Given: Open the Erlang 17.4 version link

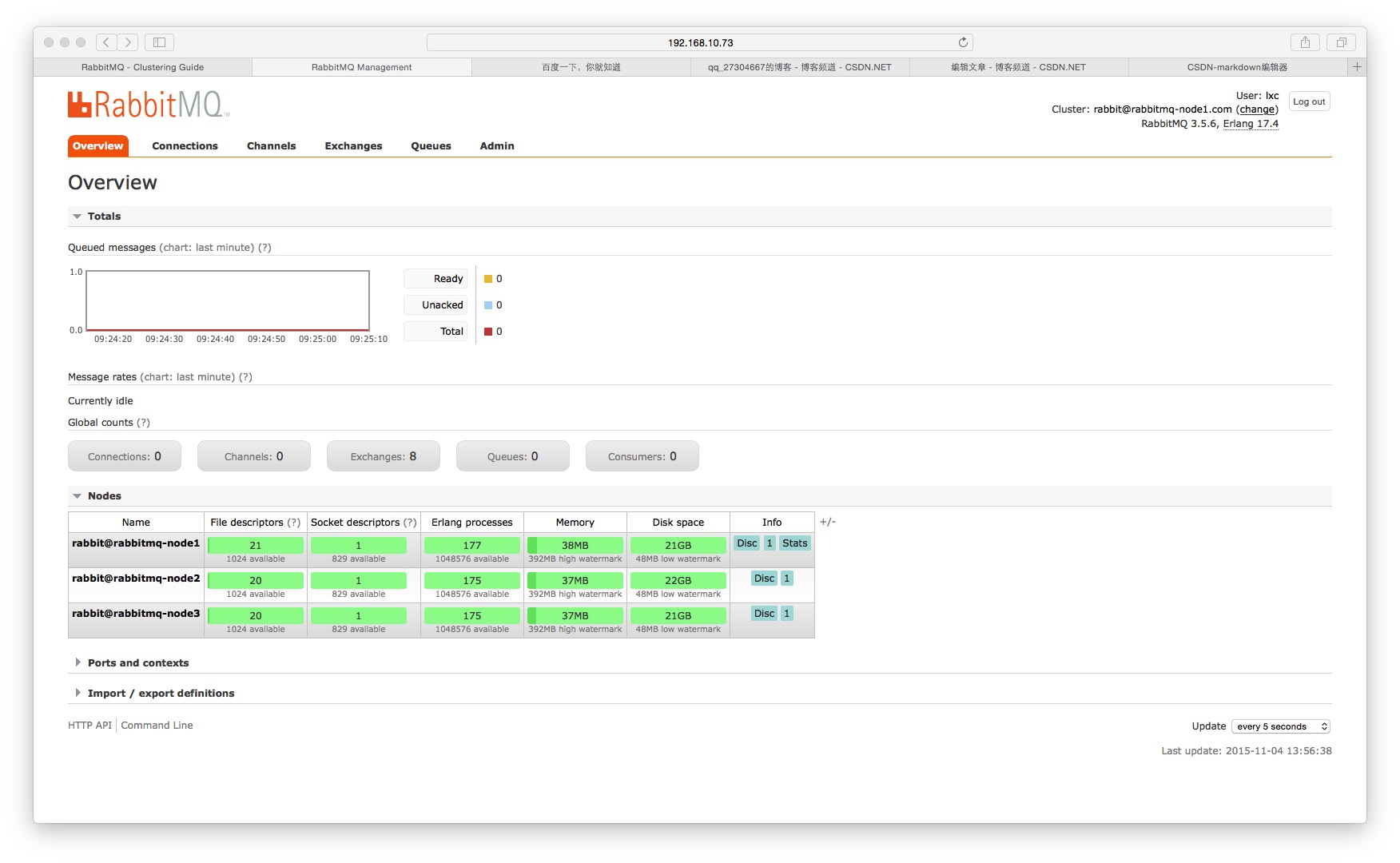Looking at the screenshot, I should pyautogui.click(x=1251, y=124).
